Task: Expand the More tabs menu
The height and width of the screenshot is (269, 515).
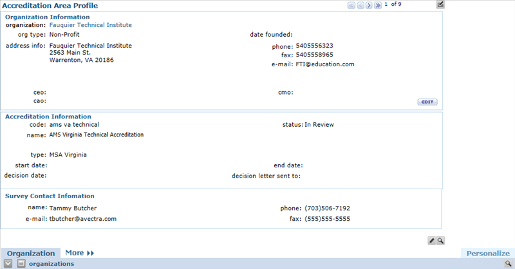Action: pos(80,253)
